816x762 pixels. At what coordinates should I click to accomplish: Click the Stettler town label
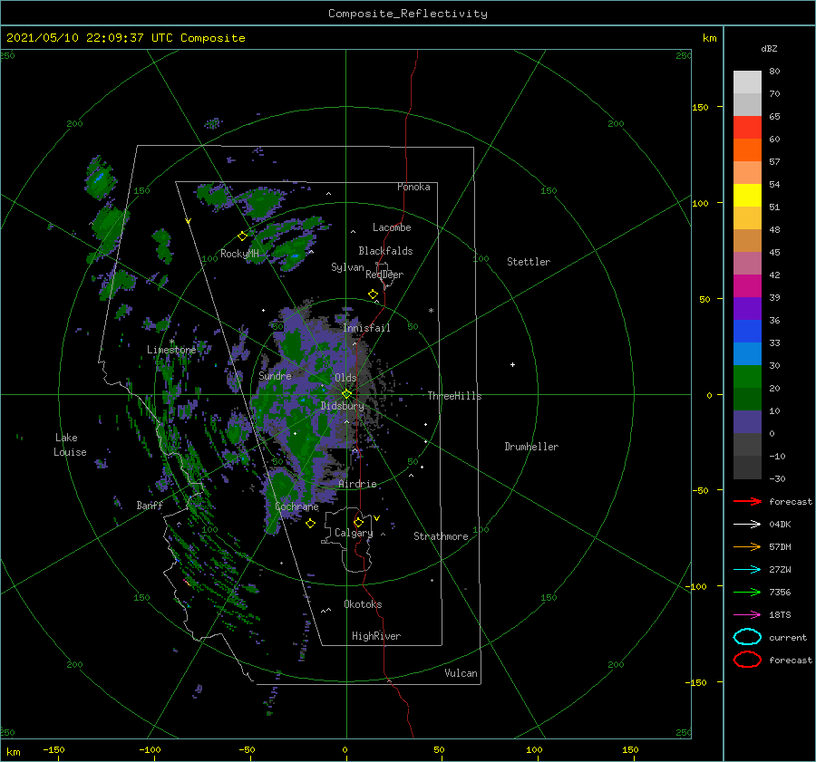coord(529,262)
